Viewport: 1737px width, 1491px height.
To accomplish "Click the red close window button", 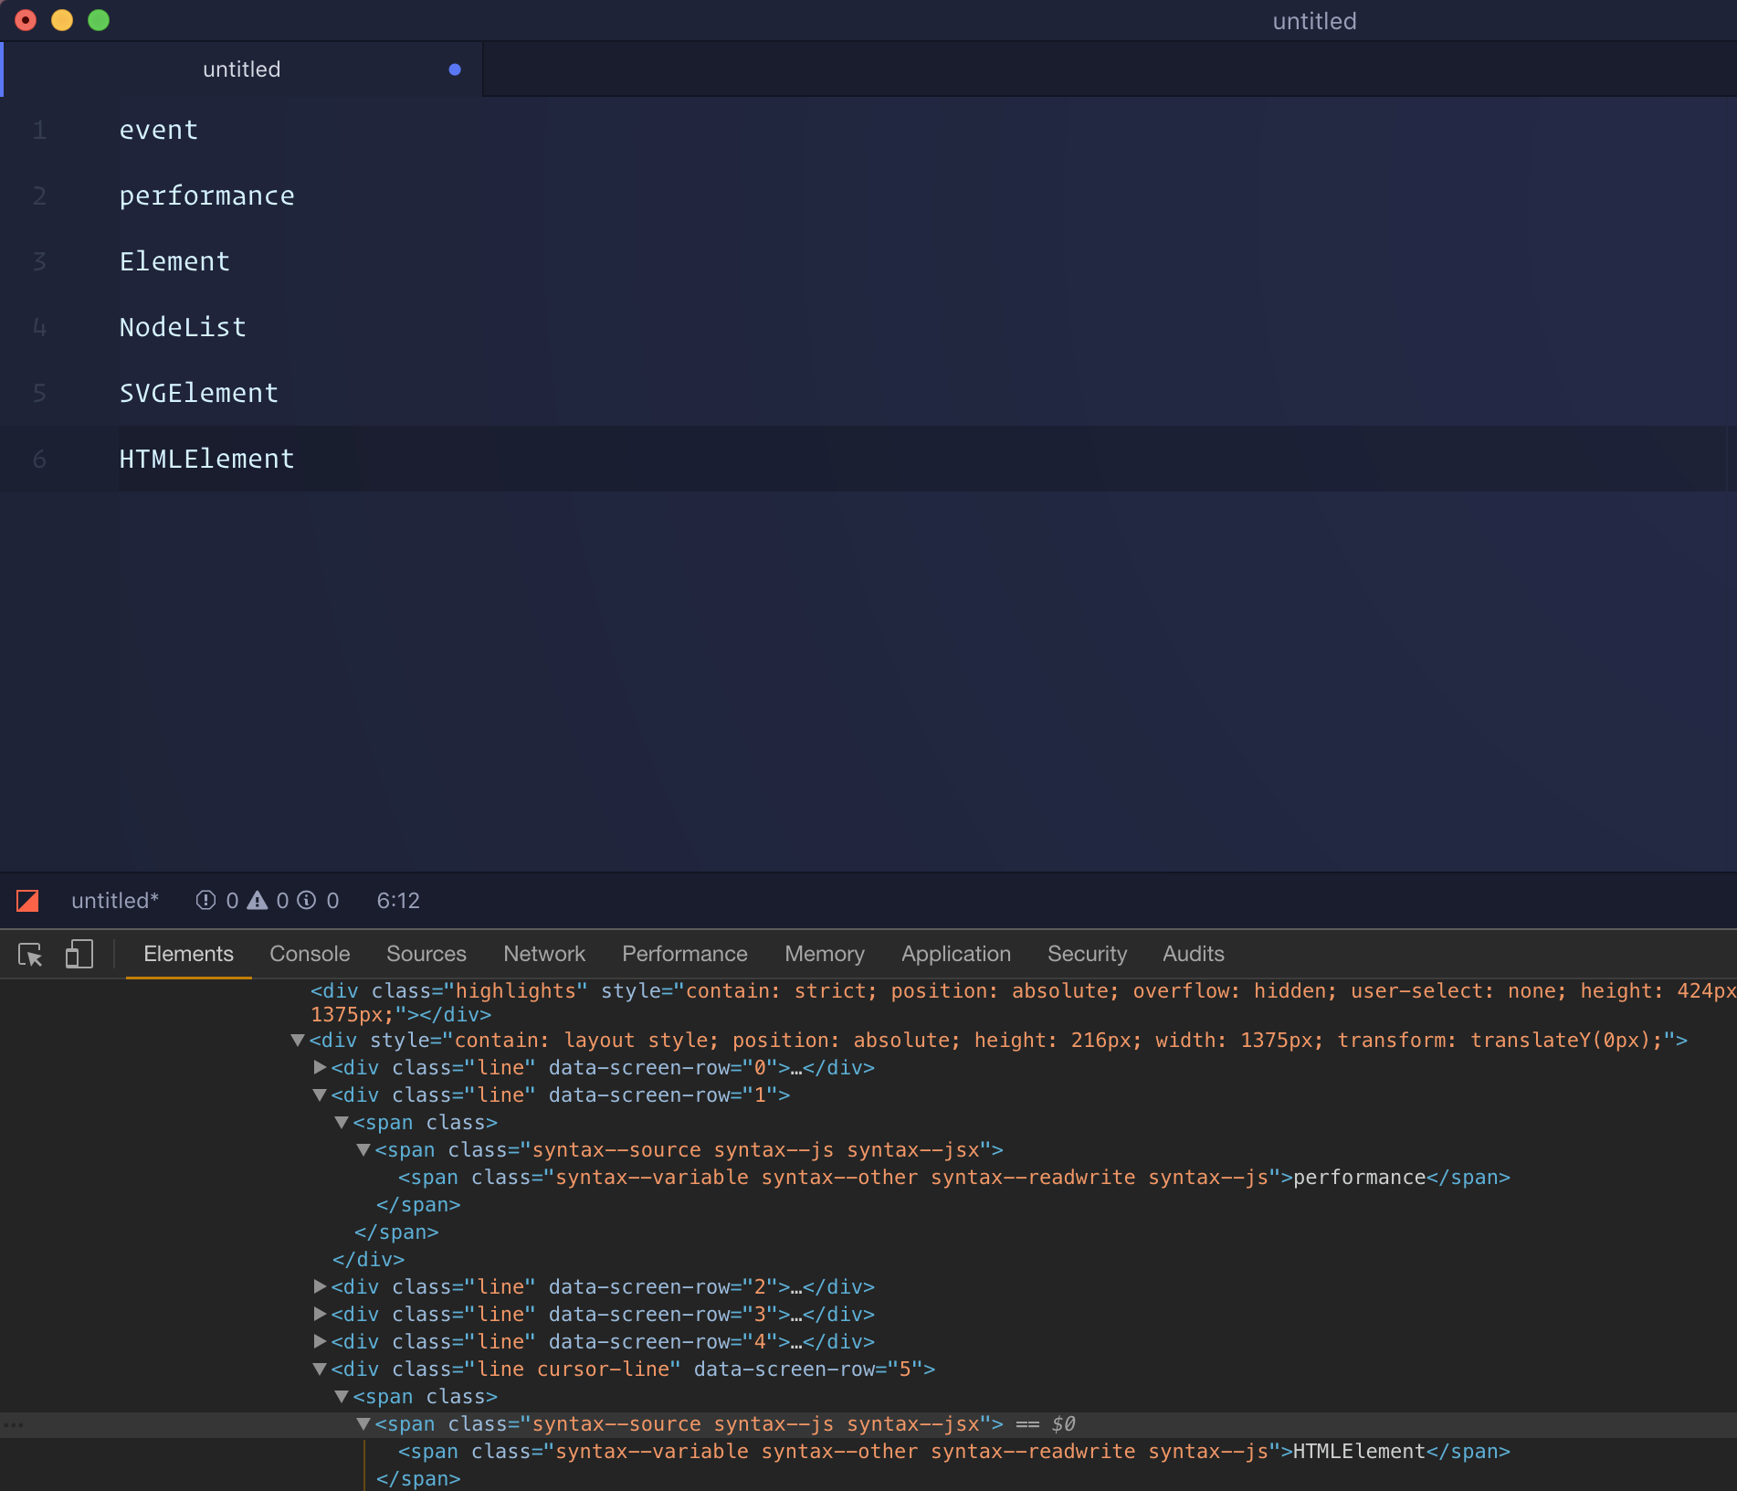I will [x=26, y=20].
